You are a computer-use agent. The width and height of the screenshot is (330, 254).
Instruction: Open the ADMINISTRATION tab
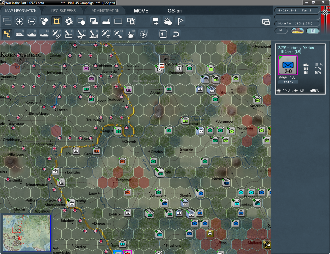point(105,11)
